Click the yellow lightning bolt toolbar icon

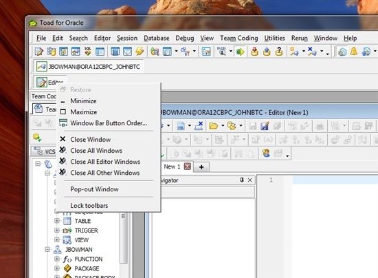[140, 52]
